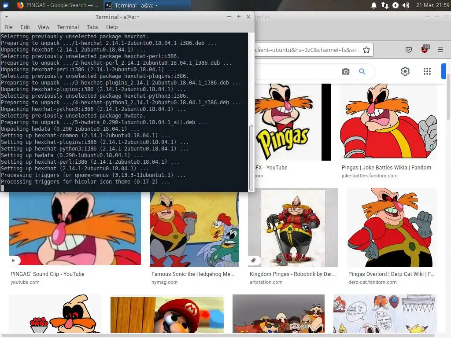The width and height of the screenshot is (451, 338).
Task: Open 'Famous Sonic the Hedgehog Me...' link
Action: coord(193,274)
